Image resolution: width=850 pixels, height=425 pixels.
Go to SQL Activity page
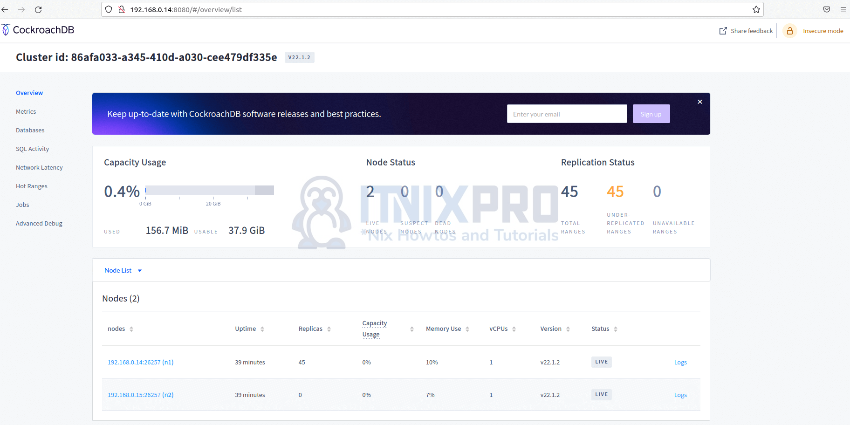(33, 149)
